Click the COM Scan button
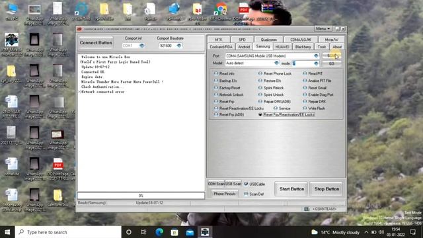The width and height of the screenshot is (423, 238). [x=216, y=184]
